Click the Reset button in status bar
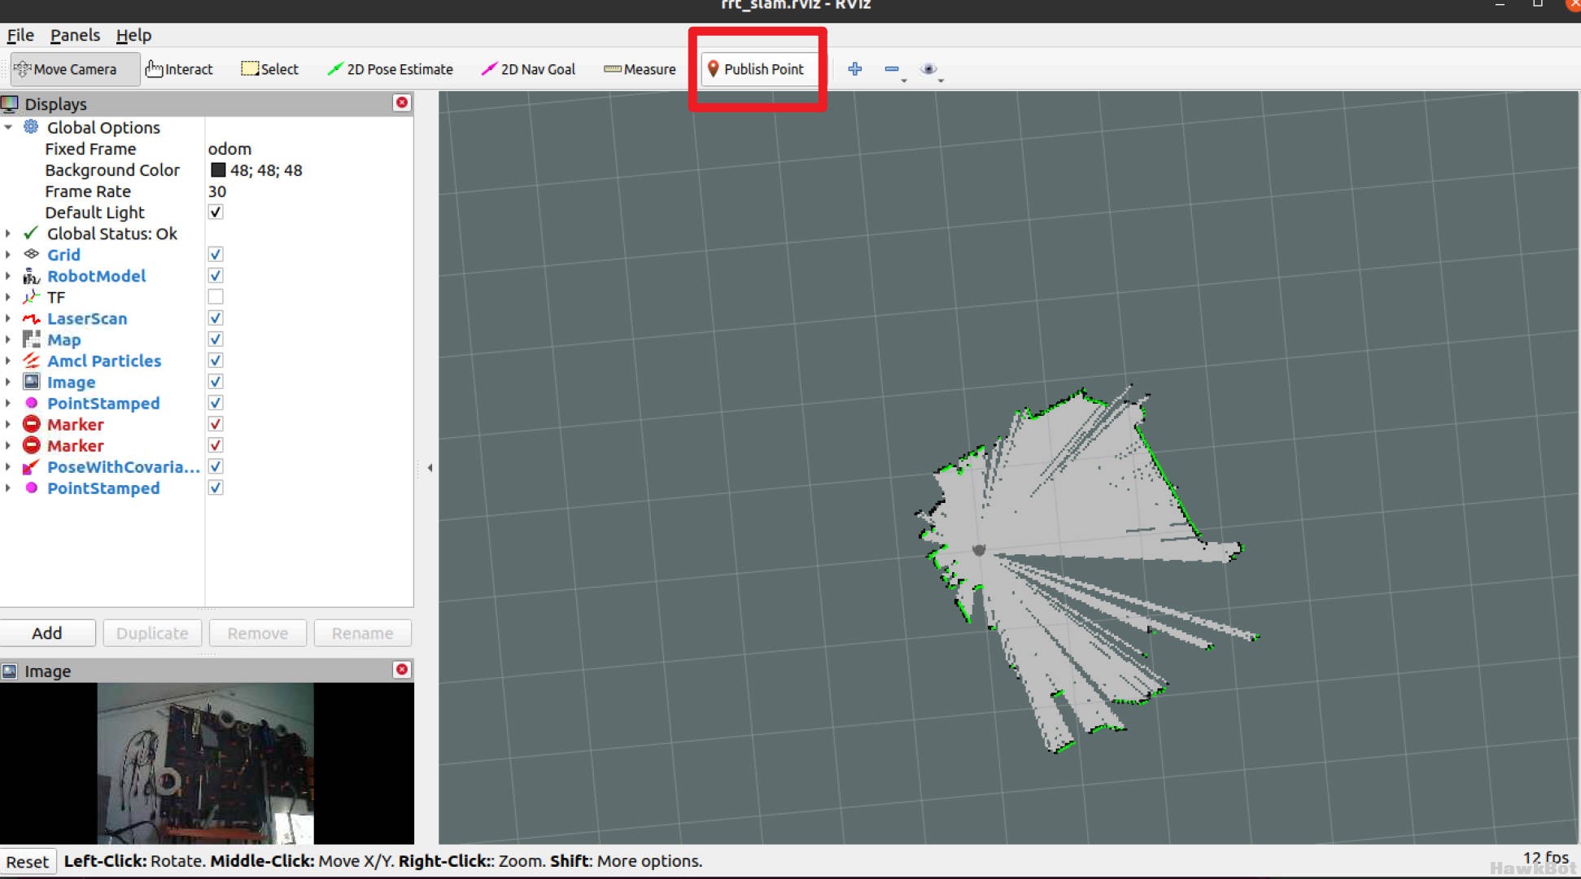This screenshot has height=879, width=1581. (28, 861)
